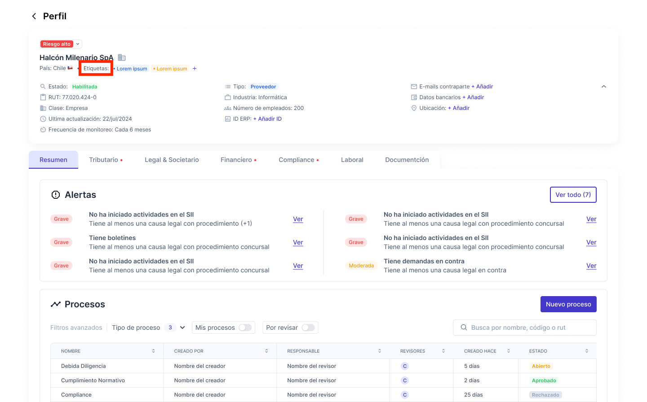The height and width of the screenshot is (402, 647).
Task: Click the Alertas warning circle icon
Action: [x=56, y=195]
